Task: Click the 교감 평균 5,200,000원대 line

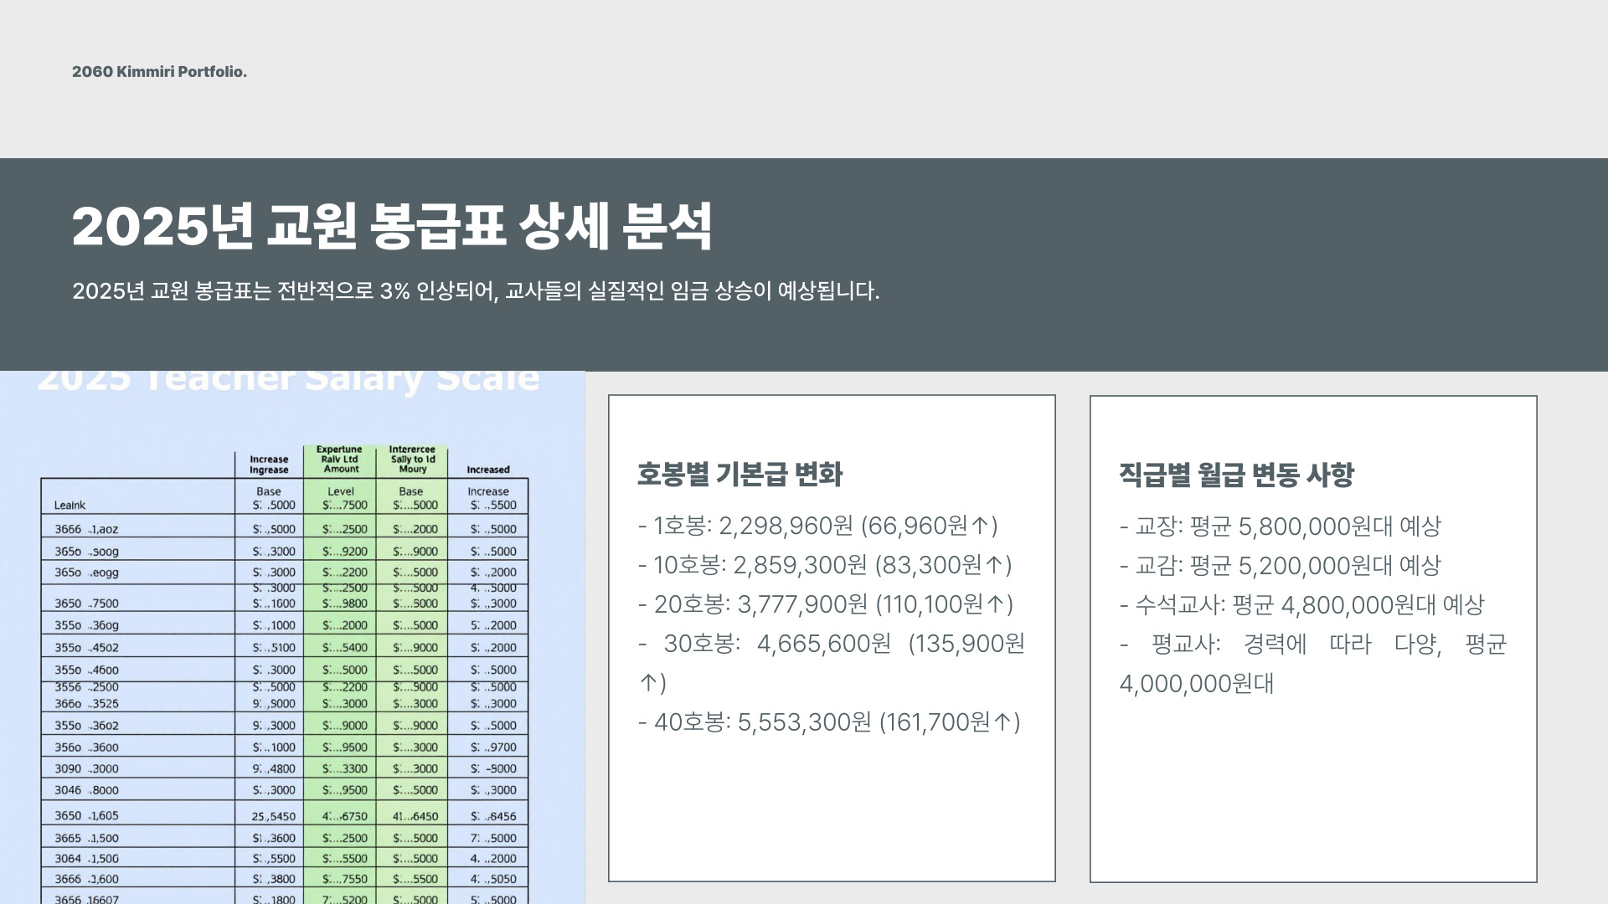Action: tap(1280, 566)
